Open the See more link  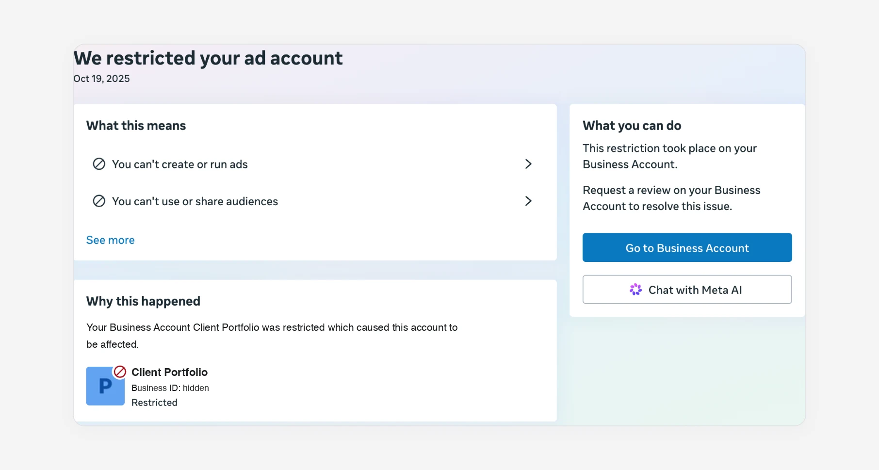110,240
